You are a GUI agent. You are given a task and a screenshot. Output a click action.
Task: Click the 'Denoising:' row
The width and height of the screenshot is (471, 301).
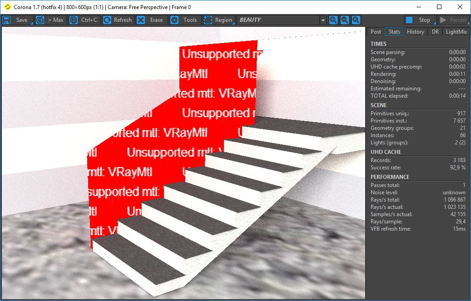(418, 81)
